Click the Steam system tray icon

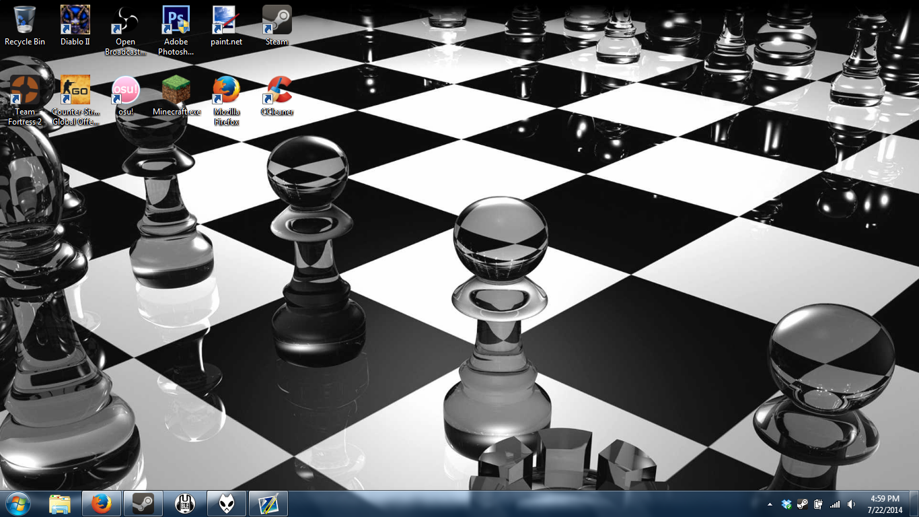point(803,504)
